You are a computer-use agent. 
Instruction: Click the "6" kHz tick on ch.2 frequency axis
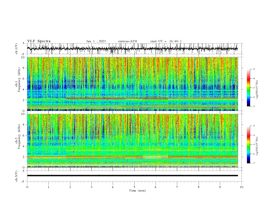24,136
